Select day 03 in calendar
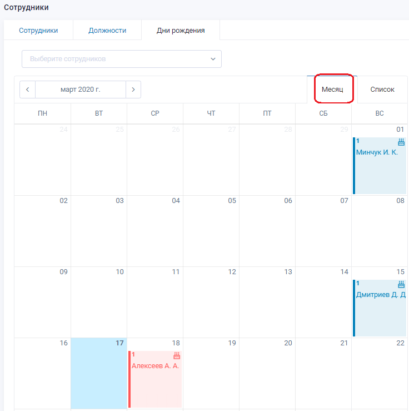The width and height of the screenshot is (409, 411). coord(99,231)
